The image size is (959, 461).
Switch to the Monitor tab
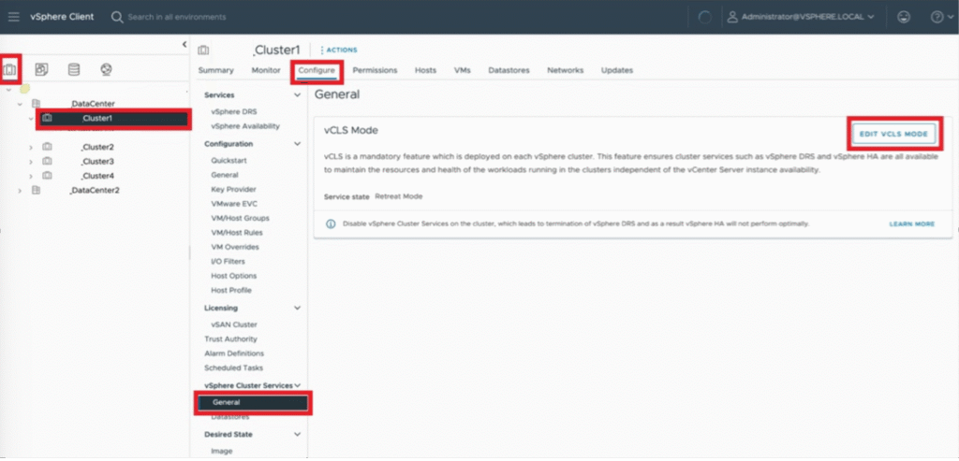tap(266, 70)
